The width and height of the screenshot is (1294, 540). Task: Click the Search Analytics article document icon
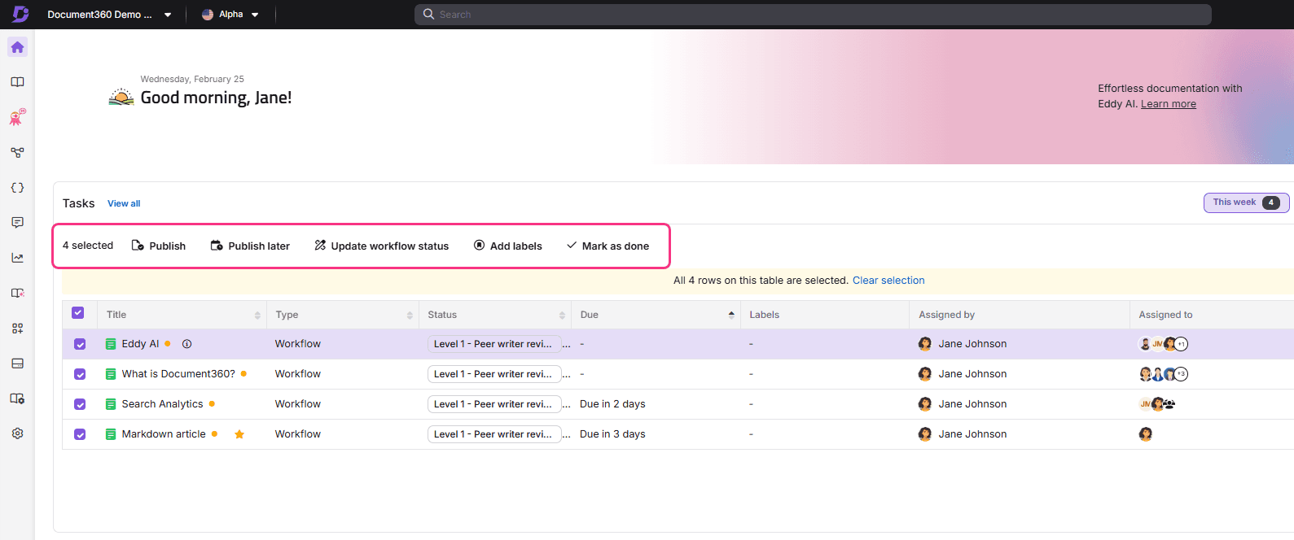click(x=111, y=404)
